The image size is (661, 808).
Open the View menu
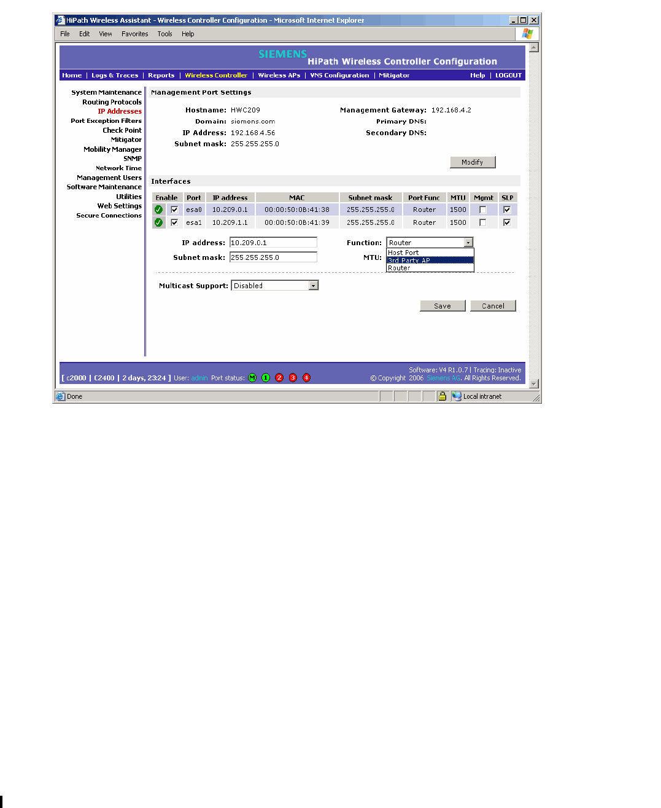pos(106,34)
